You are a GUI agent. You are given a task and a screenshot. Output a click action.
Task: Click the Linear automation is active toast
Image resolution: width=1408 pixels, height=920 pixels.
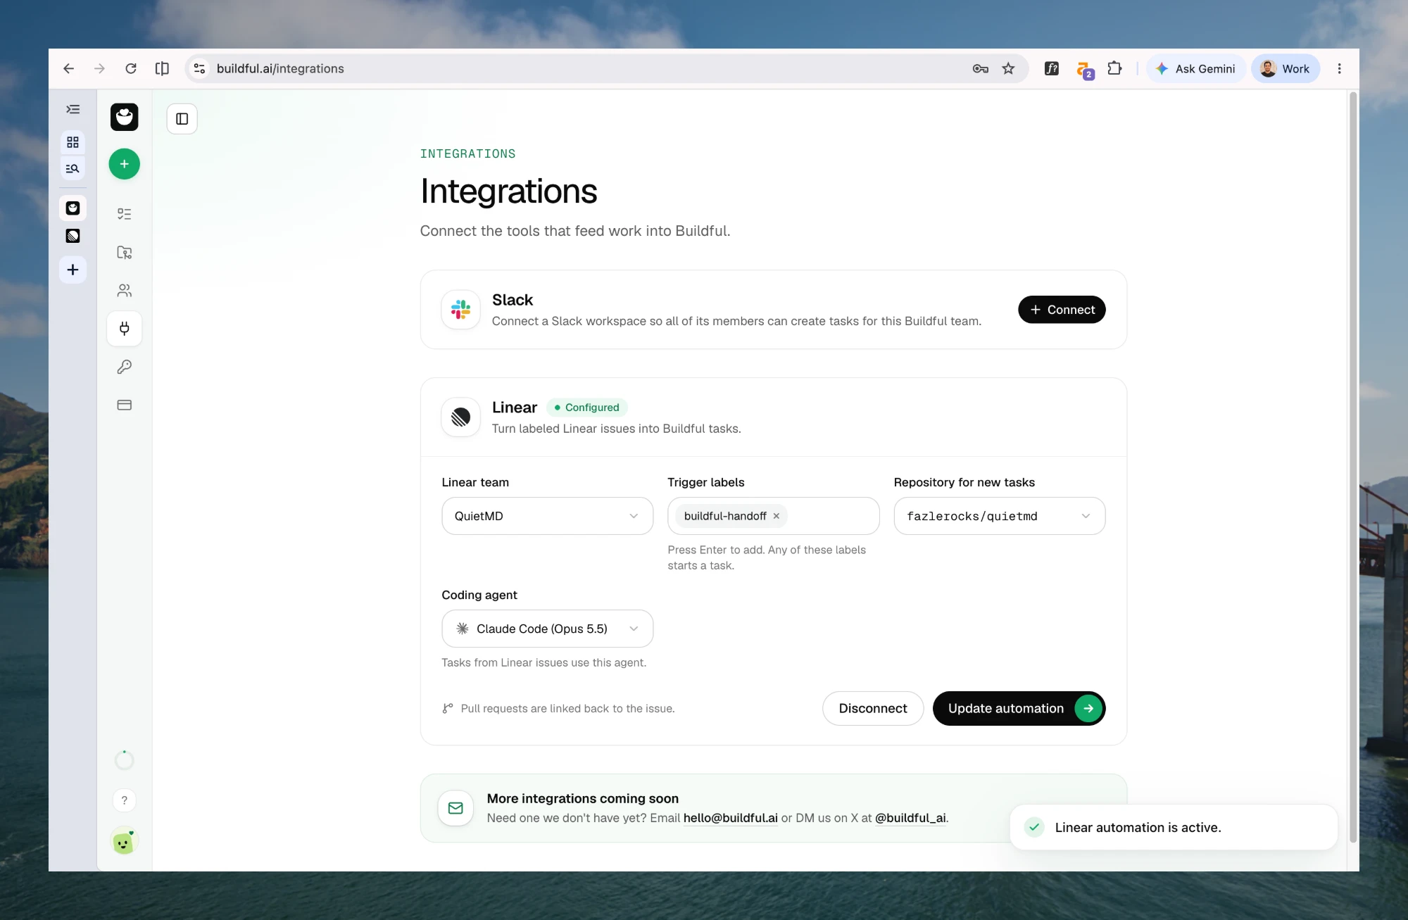click(1173, 827)
